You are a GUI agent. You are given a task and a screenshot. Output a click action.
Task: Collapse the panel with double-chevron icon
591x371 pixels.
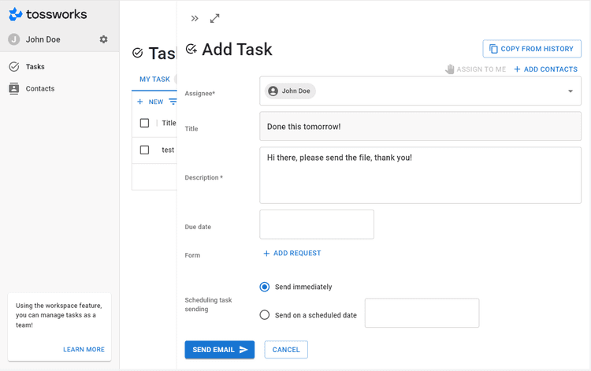(x=195, y=18)
